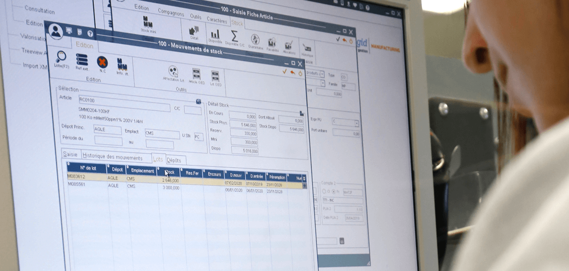Maximize the Mouvements de stock window
This screenshot has height=271, width=569.
(293, 63)
